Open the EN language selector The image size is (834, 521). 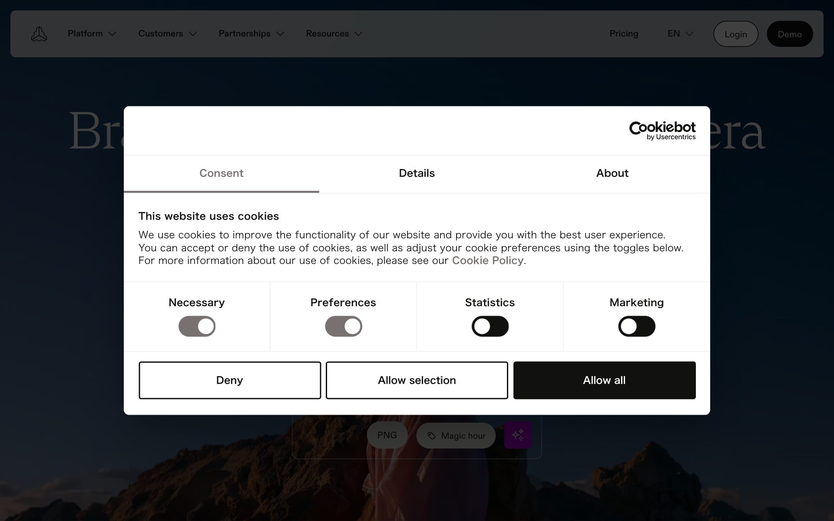coord(680,33)
